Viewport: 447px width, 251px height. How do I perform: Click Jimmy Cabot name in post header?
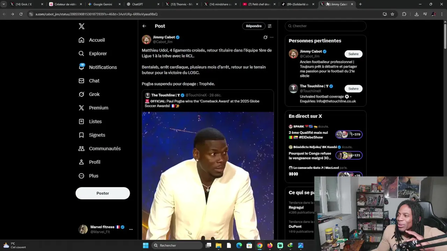[x=164, y=37]
